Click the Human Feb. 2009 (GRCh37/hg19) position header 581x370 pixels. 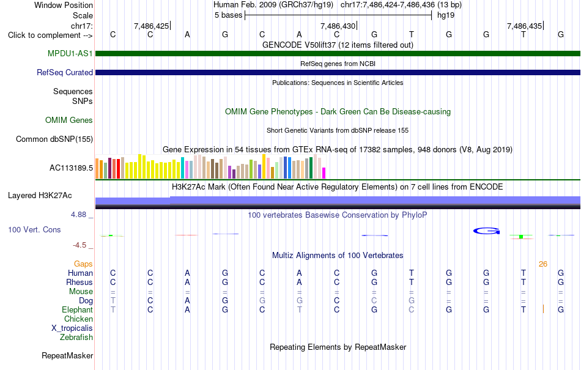tap(273, 5)
